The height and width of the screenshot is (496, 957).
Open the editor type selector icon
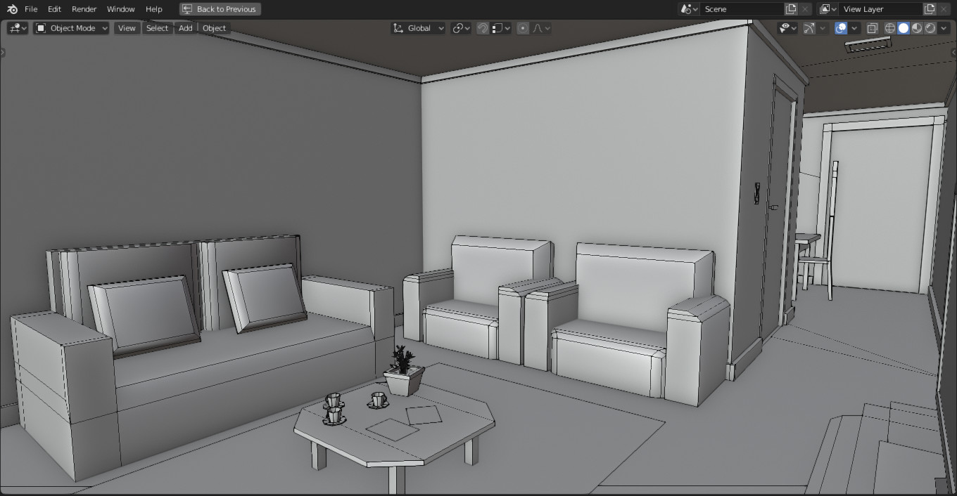(15, 27)
